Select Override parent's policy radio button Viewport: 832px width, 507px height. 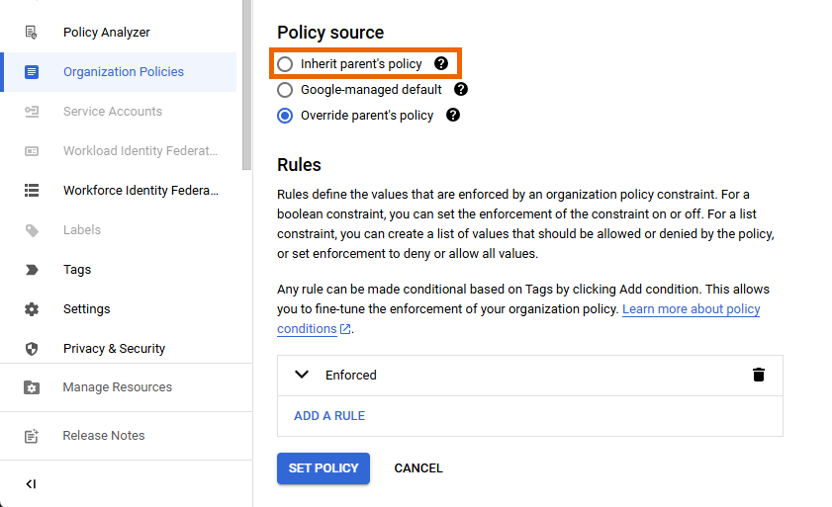[x=285, y=116]
